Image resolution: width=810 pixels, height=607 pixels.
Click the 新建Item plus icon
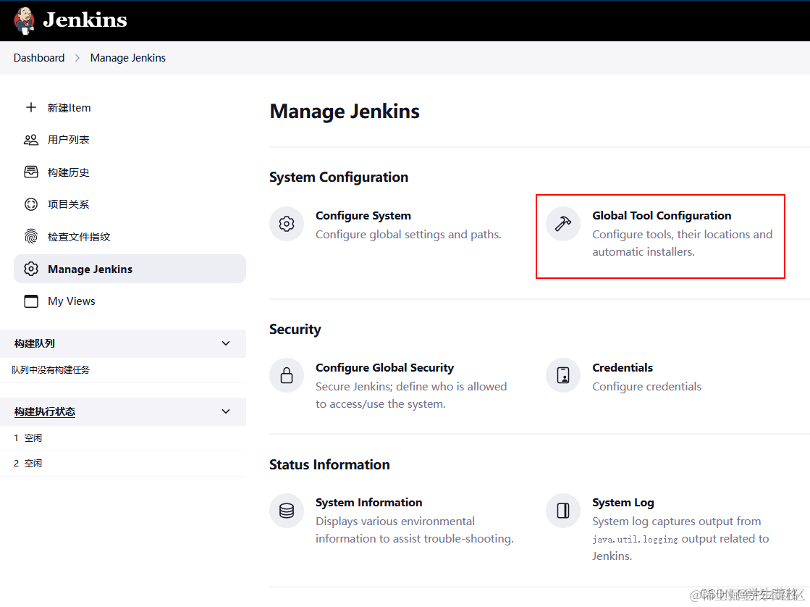(30, 107)
